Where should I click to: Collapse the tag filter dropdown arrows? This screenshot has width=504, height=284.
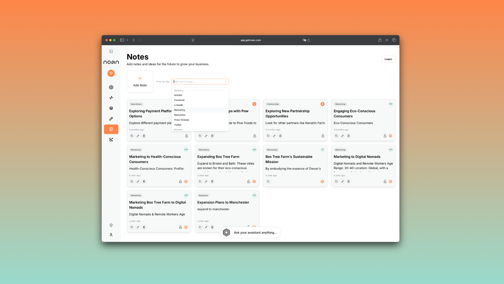tap(226, 82)
